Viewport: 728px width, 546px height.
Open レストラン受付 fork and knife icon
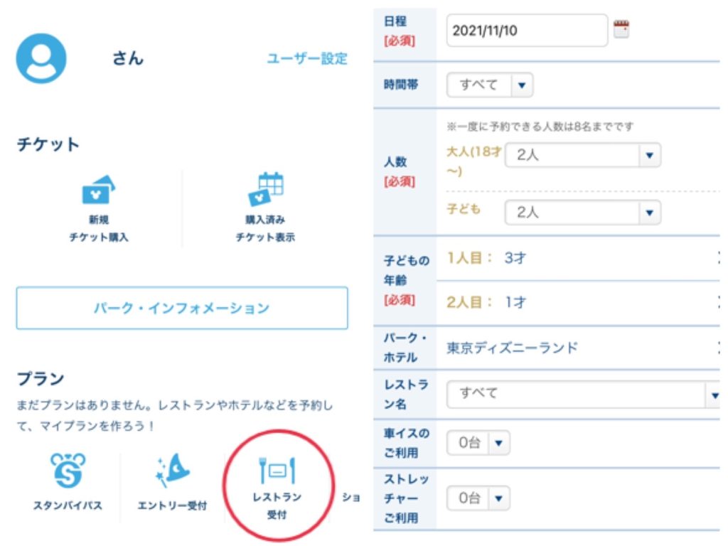coord(277,471)
